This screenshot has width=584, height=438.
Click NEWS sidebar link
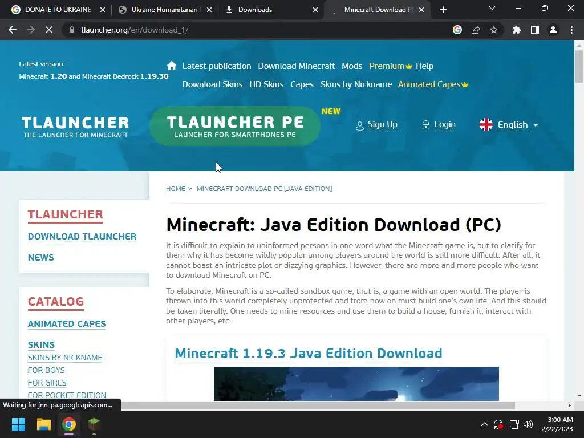(x=41, y=258)
